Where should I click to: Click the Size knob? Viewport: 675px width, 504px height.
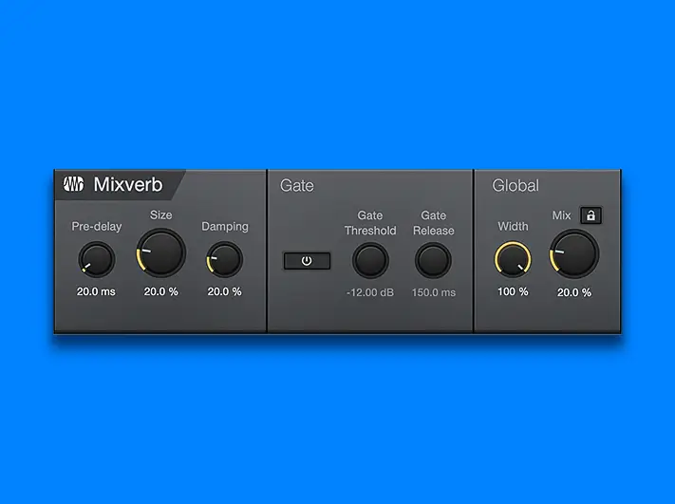tap(161, 253)
